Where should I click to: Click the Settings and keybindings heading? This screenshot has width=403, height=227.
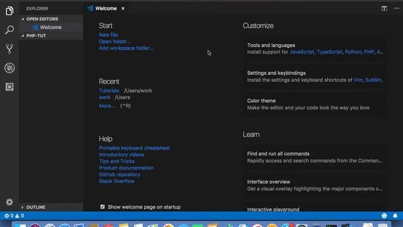click(x=276, y=73)
